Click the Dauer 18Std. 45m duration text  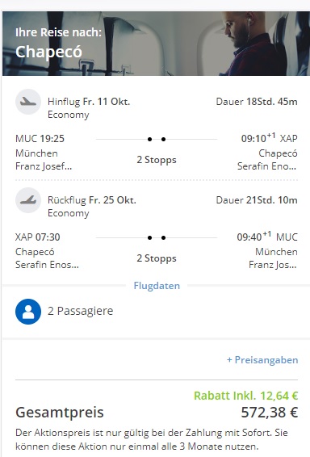point(257,102)
